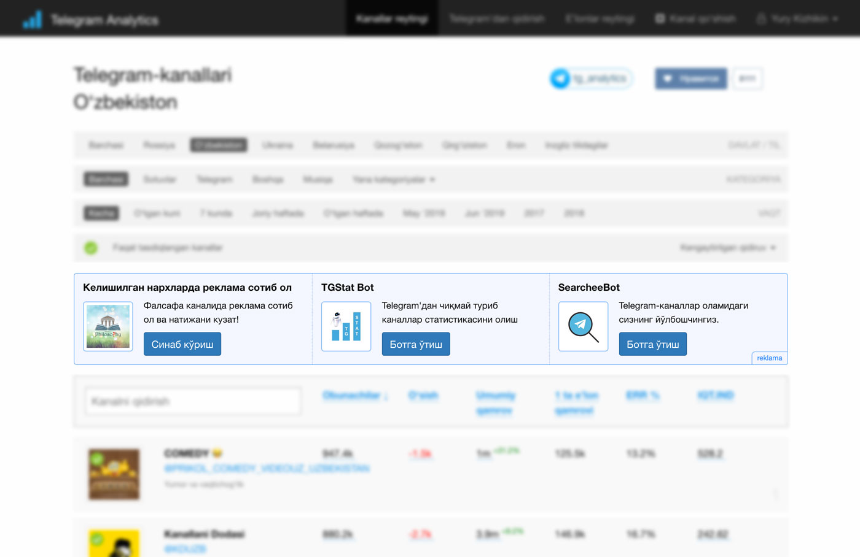Sort by the IQT.IND column
The height and width of the screenshot is (557, 860).
click(x=716, y=396)
